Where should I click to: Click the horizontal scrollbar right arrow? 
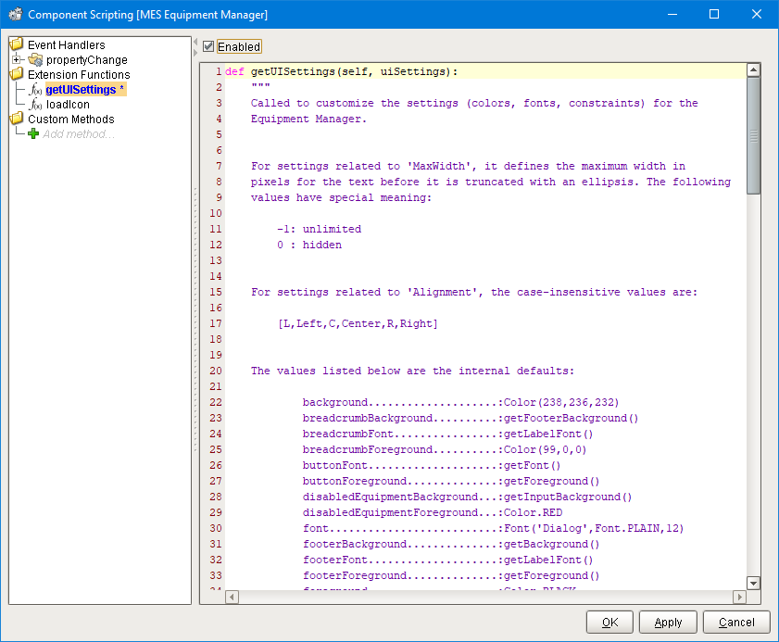coord(738,598)
